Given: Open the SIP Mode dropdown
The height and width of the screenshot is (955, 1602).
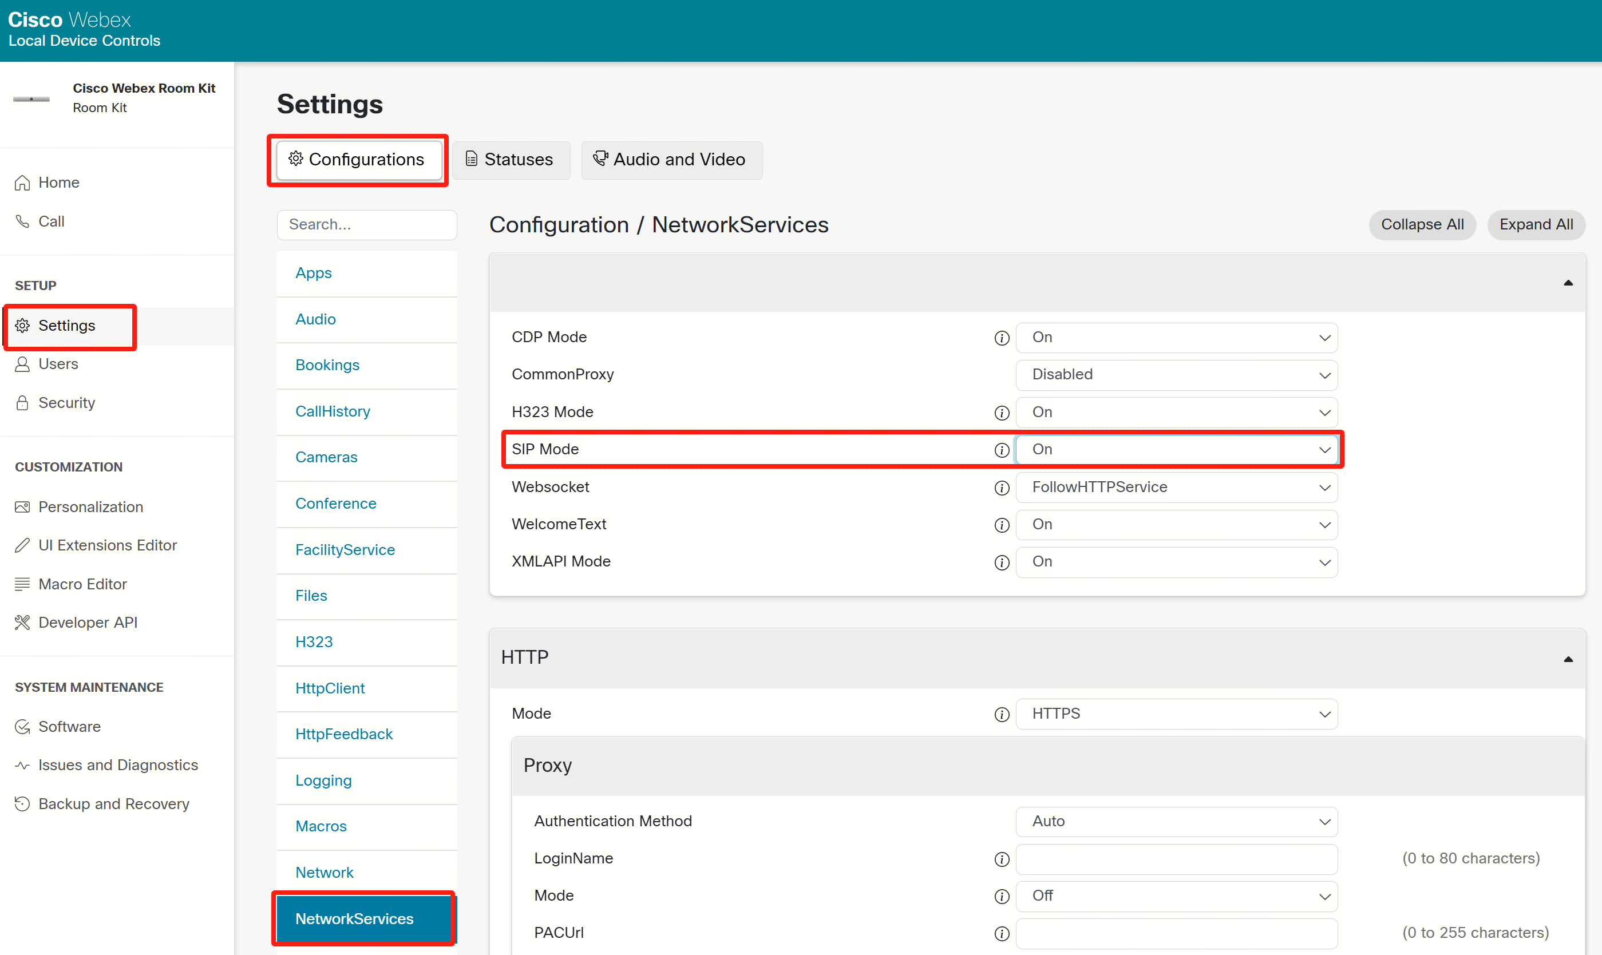Looking at the screenshot, I should (1177, 450).
